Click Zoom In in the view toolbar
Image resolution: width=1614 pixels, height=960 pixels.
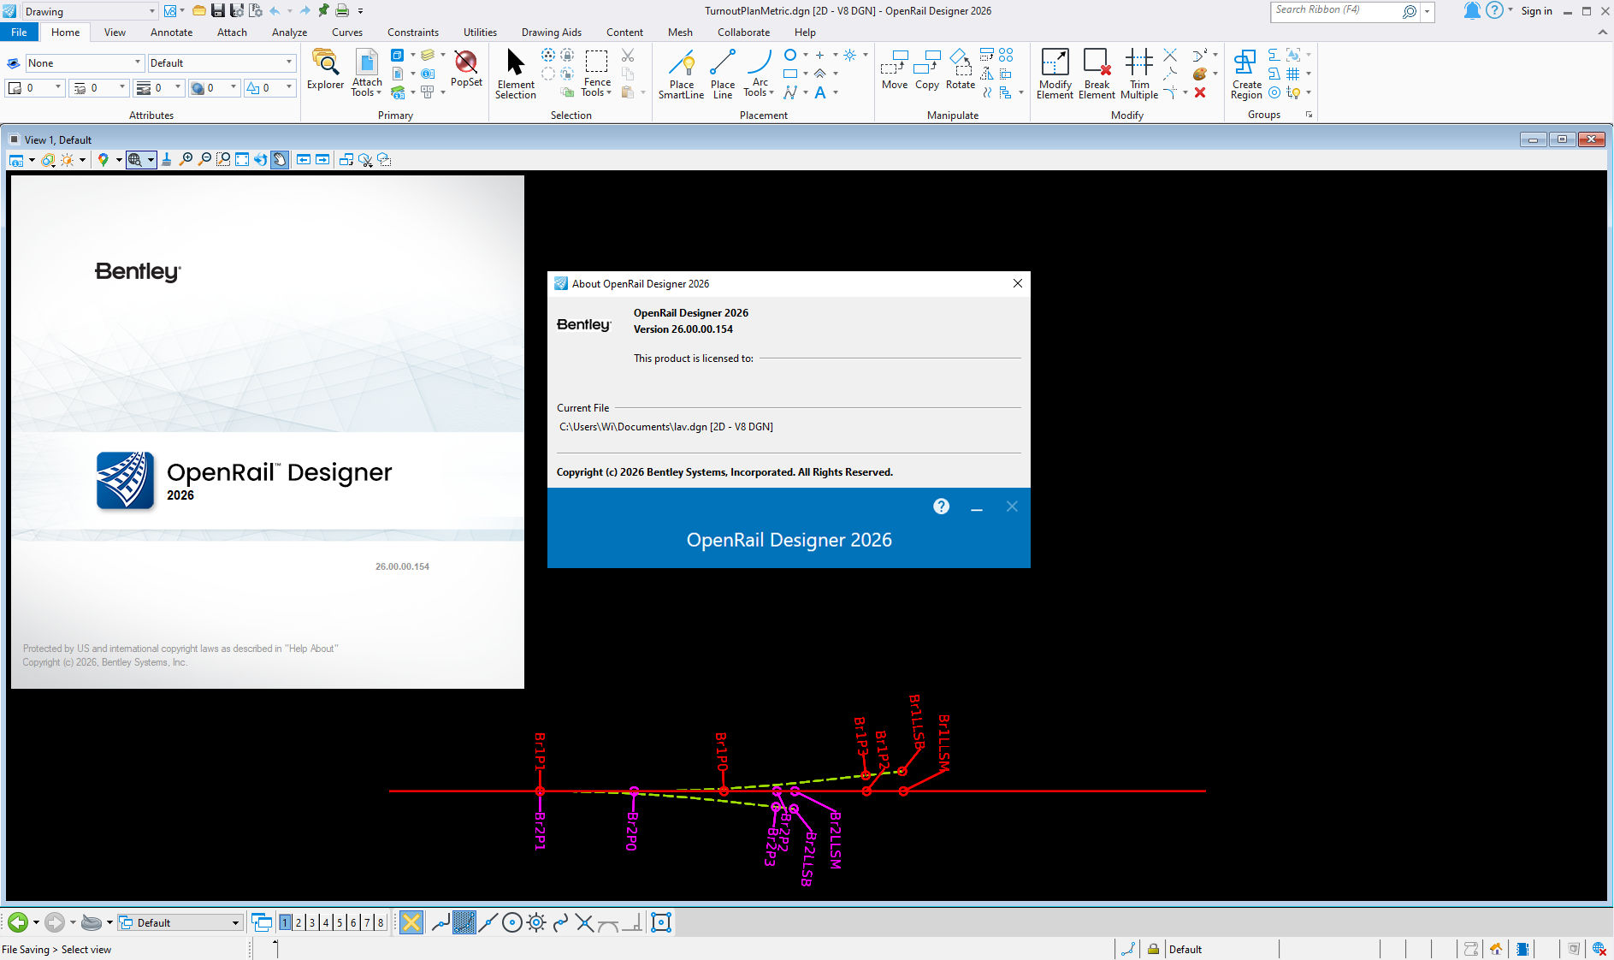(186, 159)
